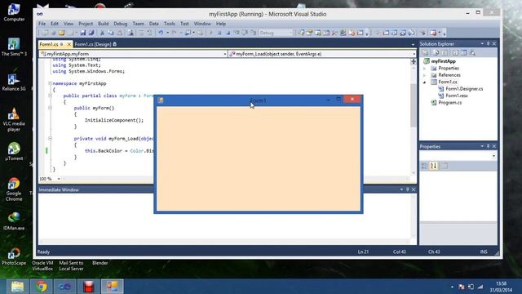Click the bisque-colored Form1 client area

pos(259,158)
